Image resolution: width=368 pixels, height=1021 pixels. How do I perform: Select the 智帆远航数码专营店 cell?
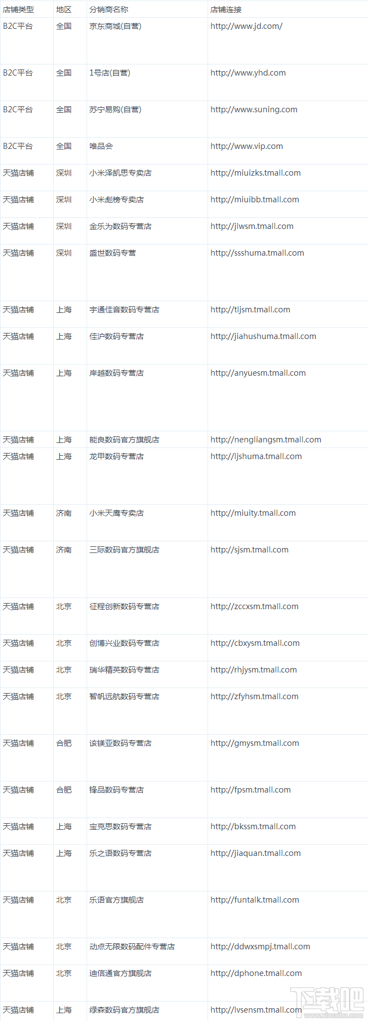tap(124, 696)
